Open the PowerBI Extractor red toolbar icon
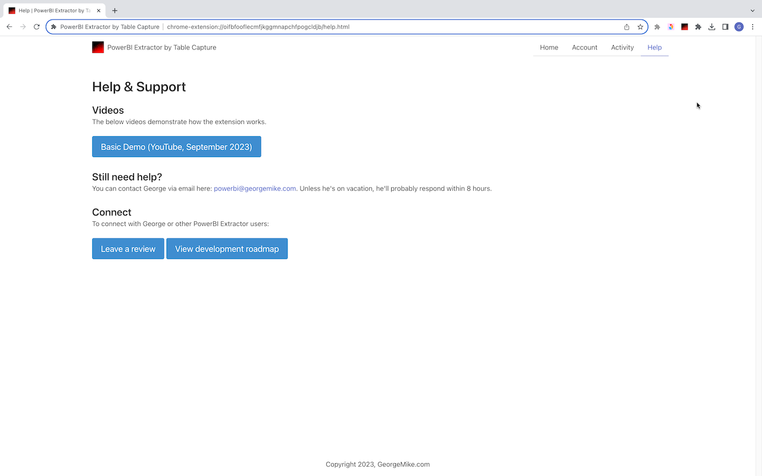 tap(685, 27)
